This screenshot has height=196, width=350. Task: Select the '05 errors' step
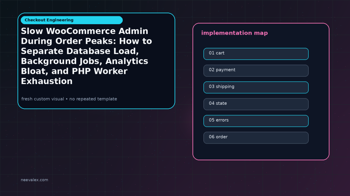[x=256, y=121]
